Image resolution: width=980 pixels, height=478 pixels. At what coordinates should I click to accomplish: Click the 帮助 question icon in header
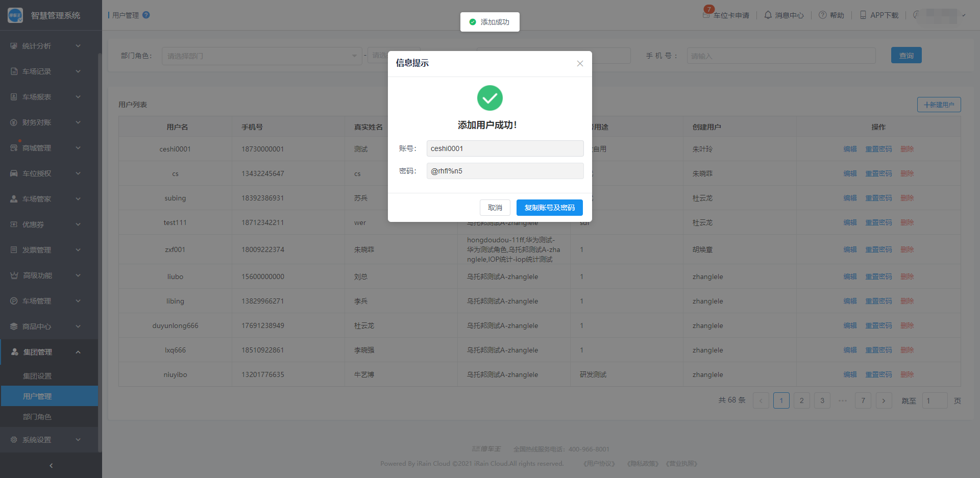(x=823, y=15)
